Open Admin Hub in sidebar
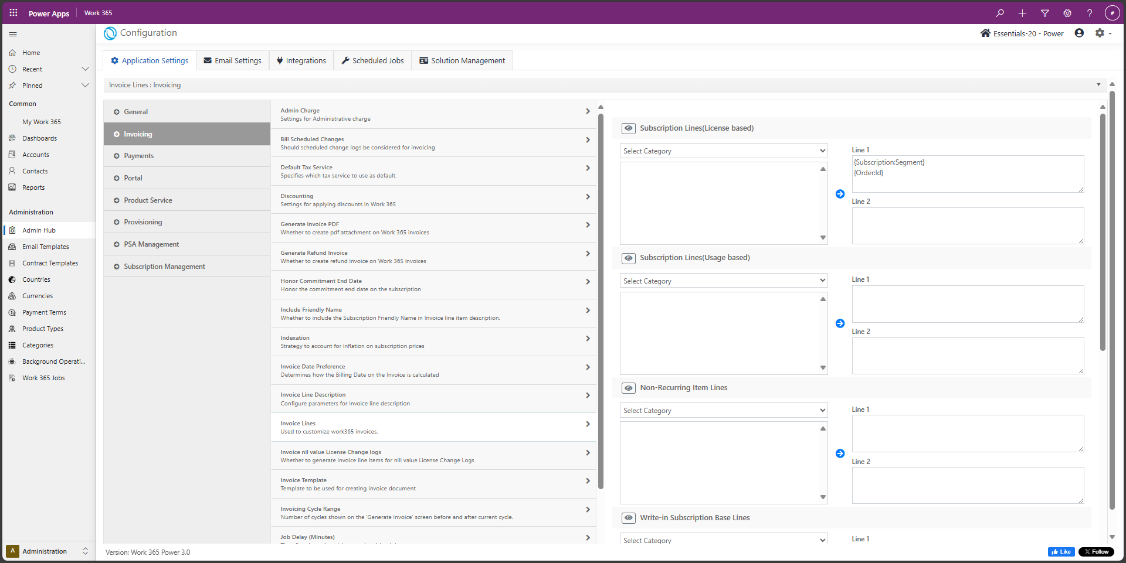Viewport: 1126px width, 563px height. [x=49, y=230]
